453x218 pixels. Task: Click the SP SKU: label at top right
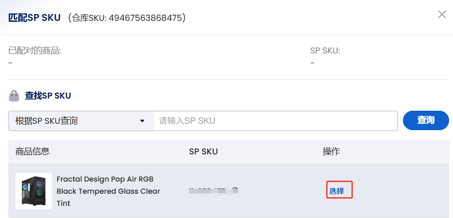coord(325,50)
